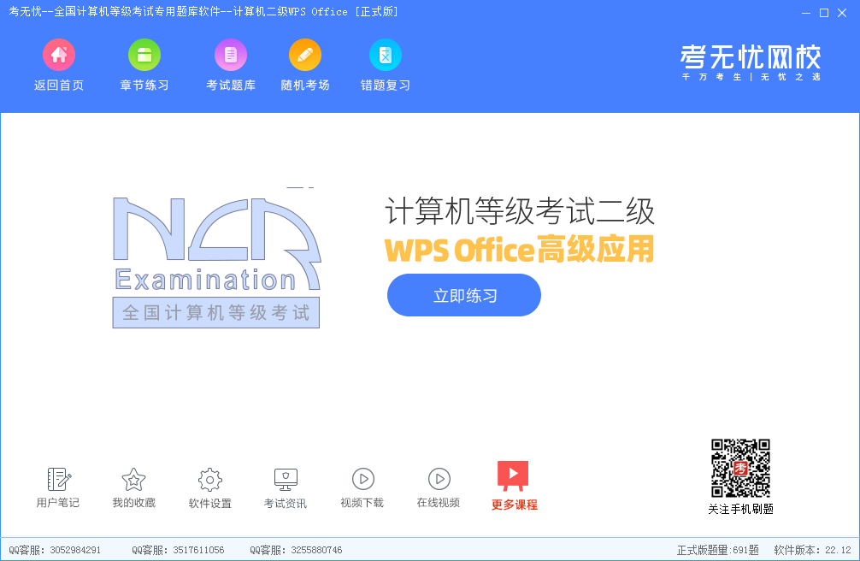
Task: Click the 考无忧网校 logo
Action: [751, 62]
